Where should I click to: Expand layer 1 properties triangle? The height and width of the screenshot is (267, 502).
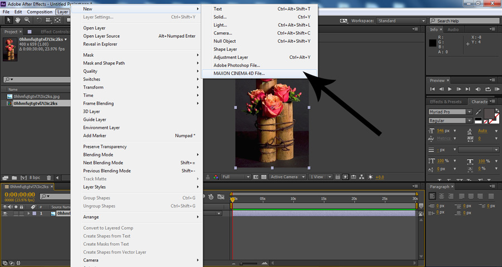(29, 214)
